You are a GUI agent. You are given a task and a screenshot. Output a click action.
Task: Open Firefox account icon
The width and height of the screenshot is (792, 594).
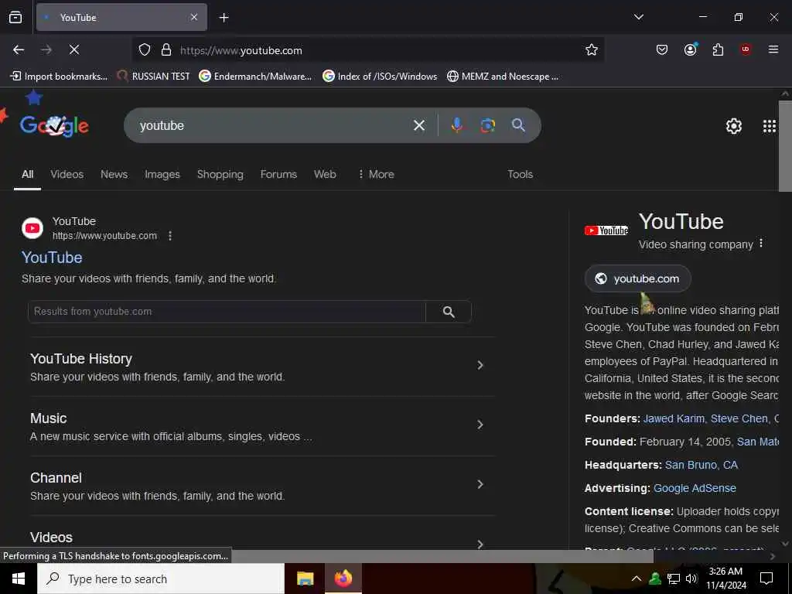click(691, 49)
